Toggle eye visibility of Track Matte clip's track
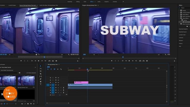Image resolution: width=190 pixels, height=107 pixels. (x=58, y=83)
